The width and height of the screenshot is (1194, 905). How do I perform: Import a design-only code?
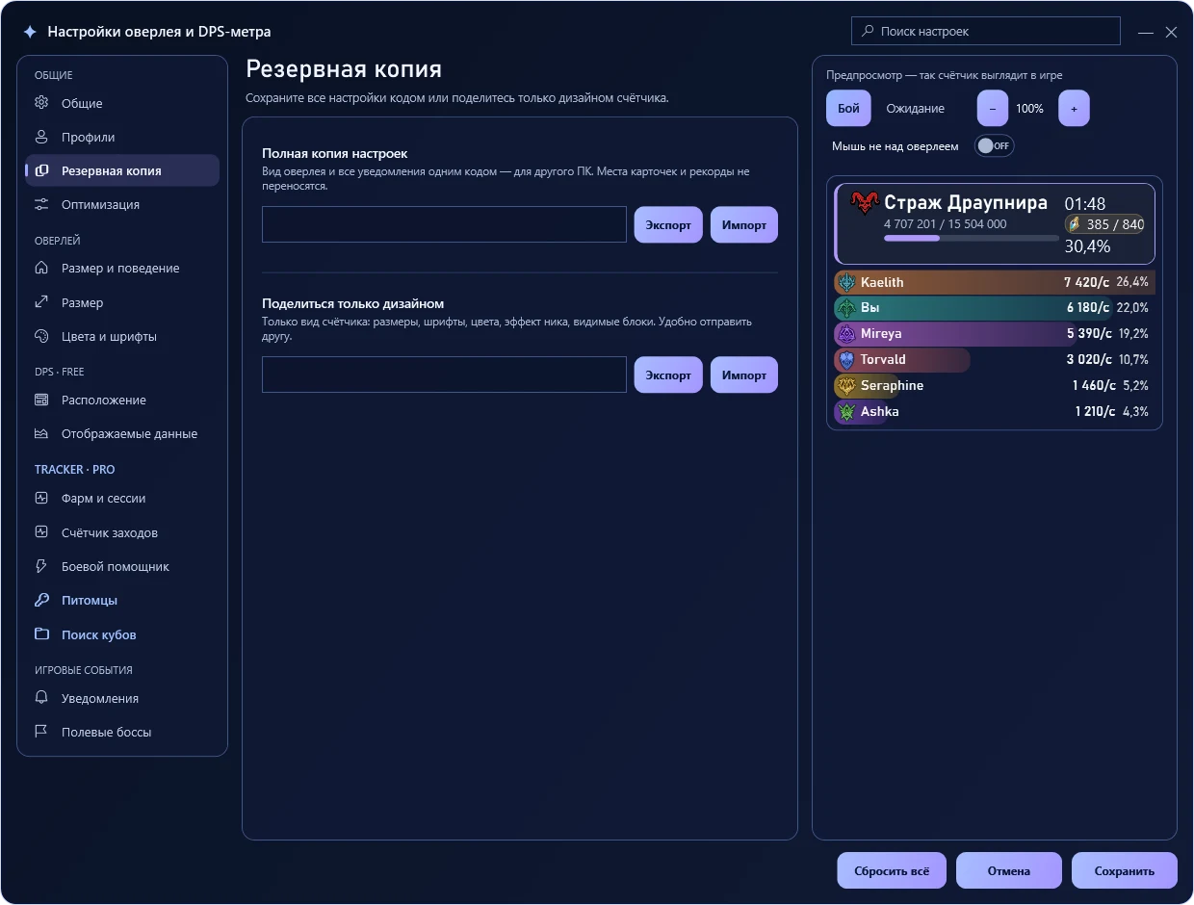[744, 375]
